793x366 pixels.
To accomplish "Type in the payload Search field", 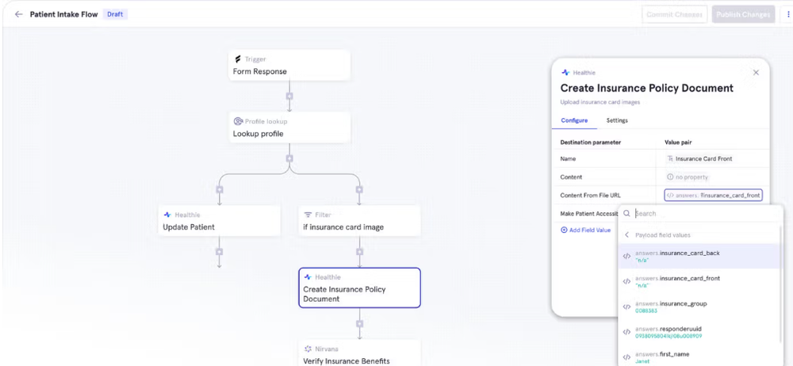I will [x=698, y=213].
